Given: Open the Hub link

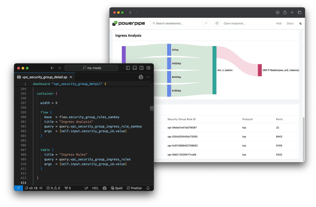Looking at the screenshot, I should pyautogui.click(x=279, y=23).
